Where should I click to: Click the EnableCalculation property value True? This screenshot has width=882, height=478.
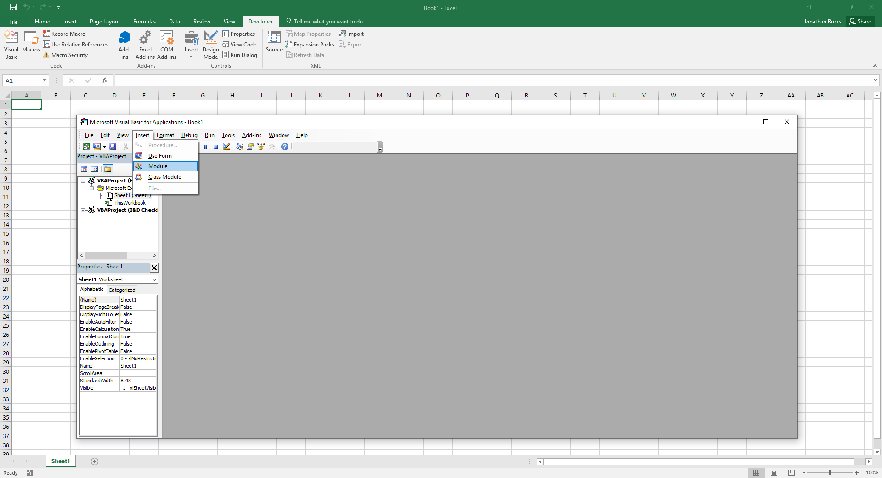click(x=138, y=329)
